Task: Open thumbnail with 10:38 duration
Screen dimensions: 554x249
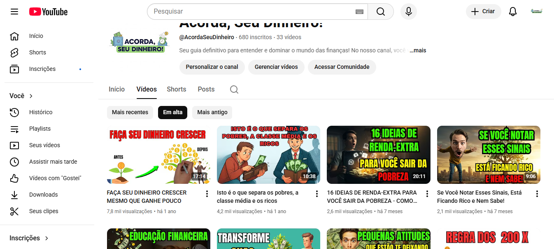Action: click(268, 155)
